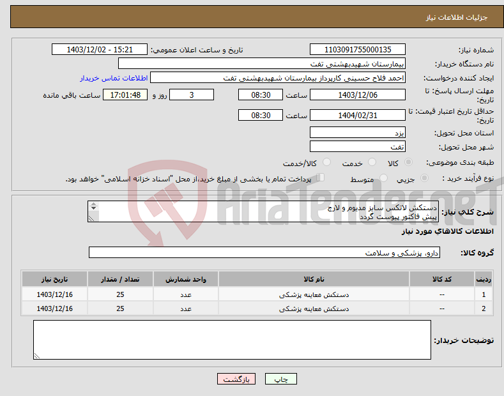
Task: Click row 2 unit عدد cell
Action: click(186, 308)
